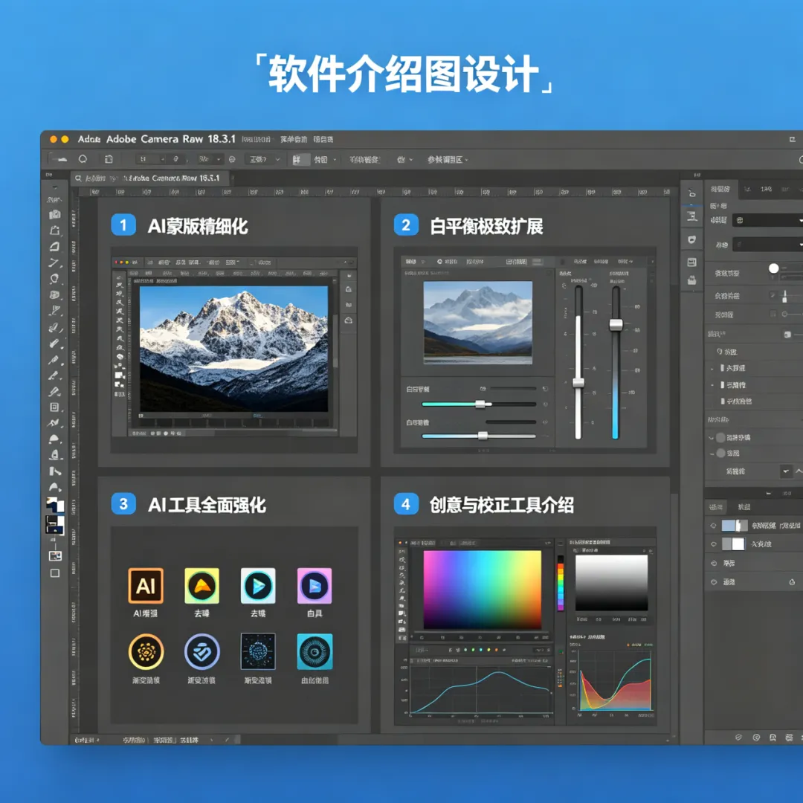Click the 白平衡极致扩展 heading
The image size is (803, 803).
tap(486, 226)
